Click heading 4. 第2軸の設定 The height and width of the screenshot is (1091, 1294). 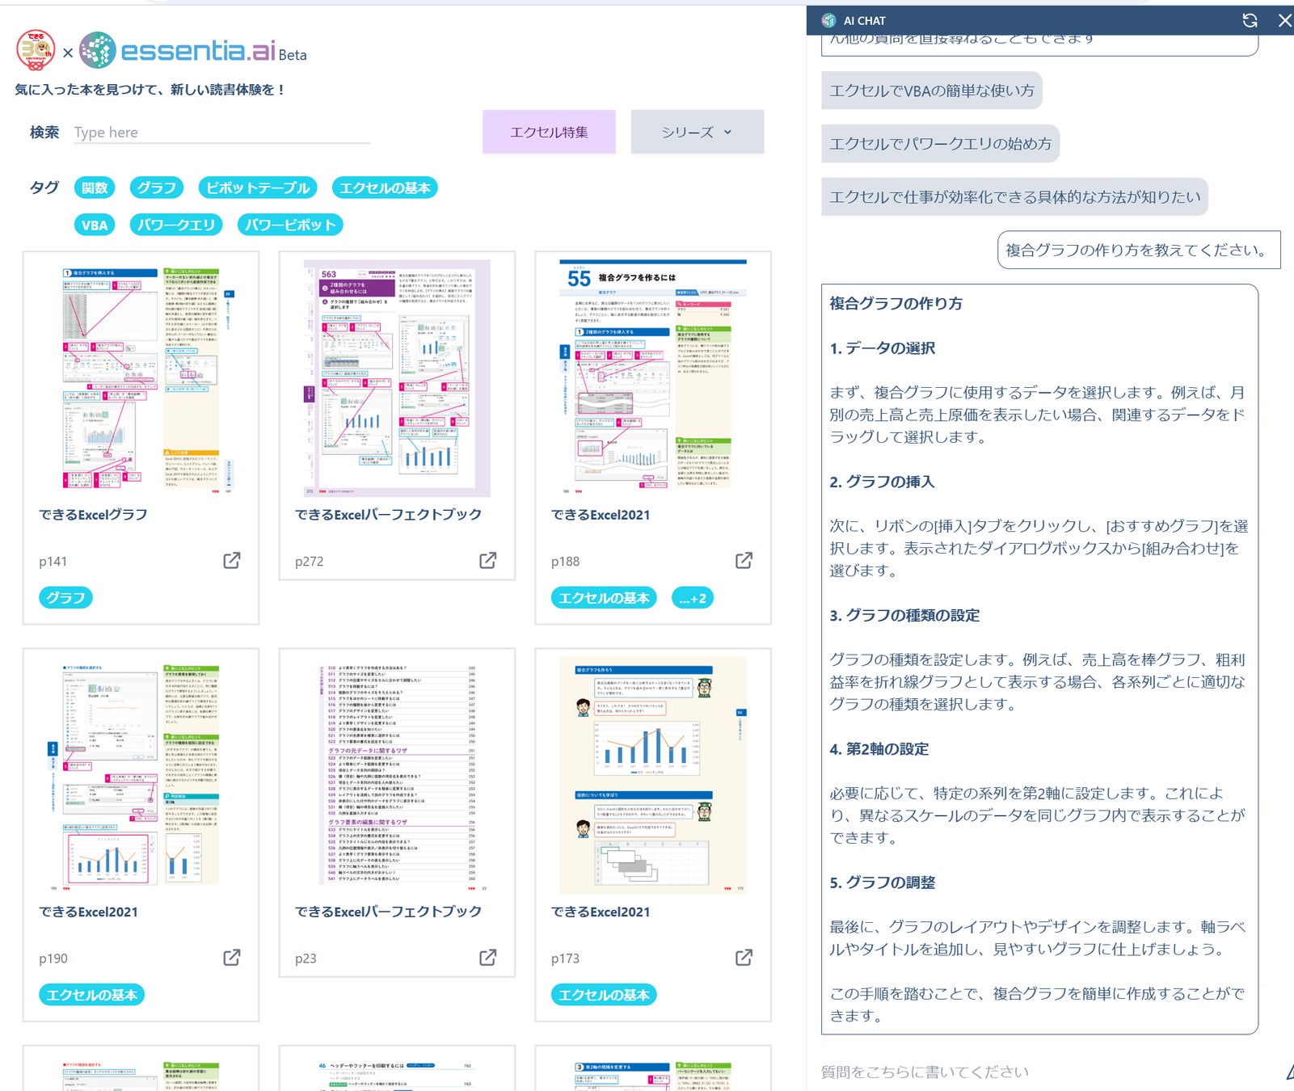tap(879, 748)
